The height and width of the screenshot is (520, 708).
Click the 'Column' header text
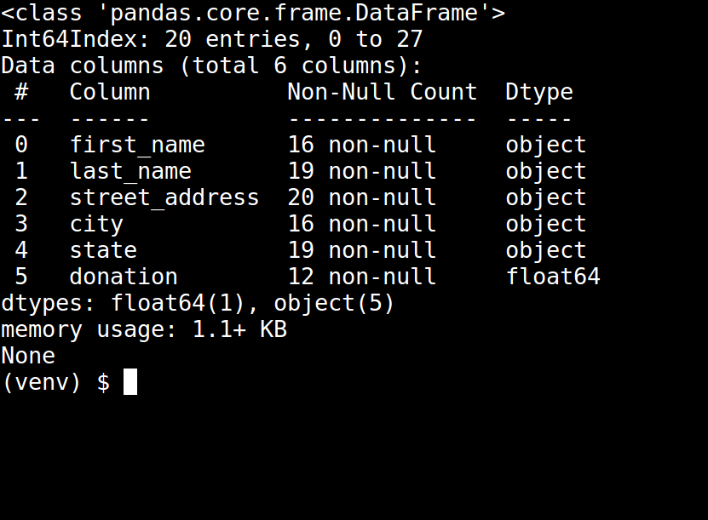(110, 92)
